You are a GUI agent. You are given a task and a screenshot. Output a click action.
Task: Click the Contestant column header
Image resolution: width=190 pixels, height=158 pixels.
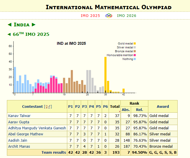(x=32, y=106)
